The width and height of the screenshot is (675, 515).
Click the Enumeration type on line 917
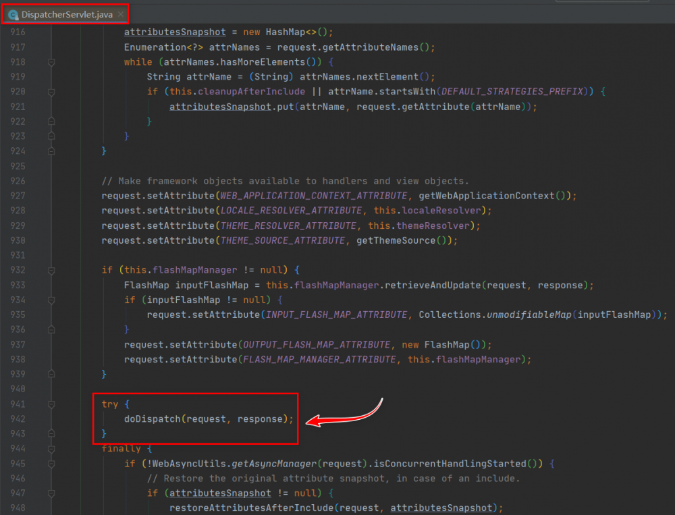pyautogui.click(x=155, y=47)
